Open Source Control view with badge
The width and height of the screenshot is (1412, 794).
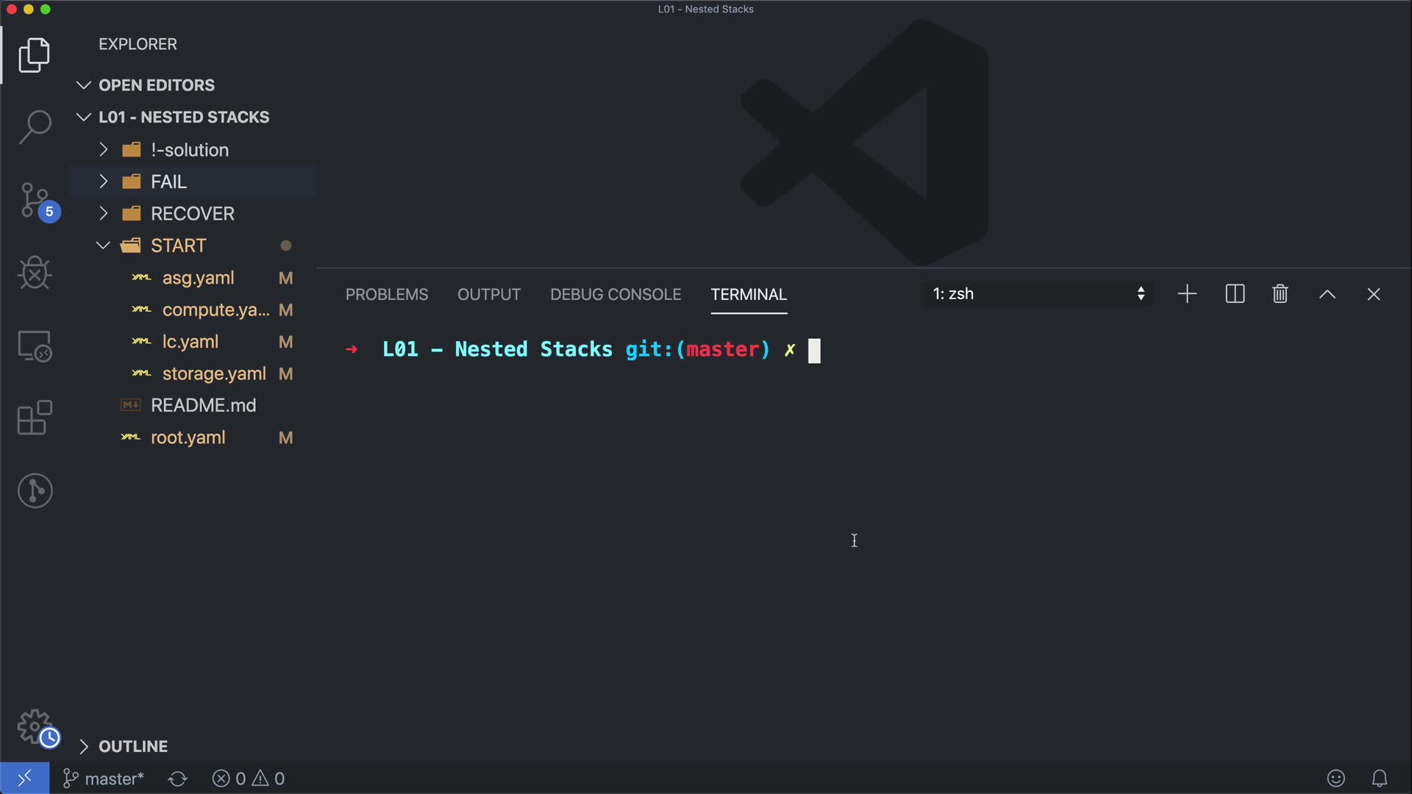pyautogui.click(x=35, y=201)
